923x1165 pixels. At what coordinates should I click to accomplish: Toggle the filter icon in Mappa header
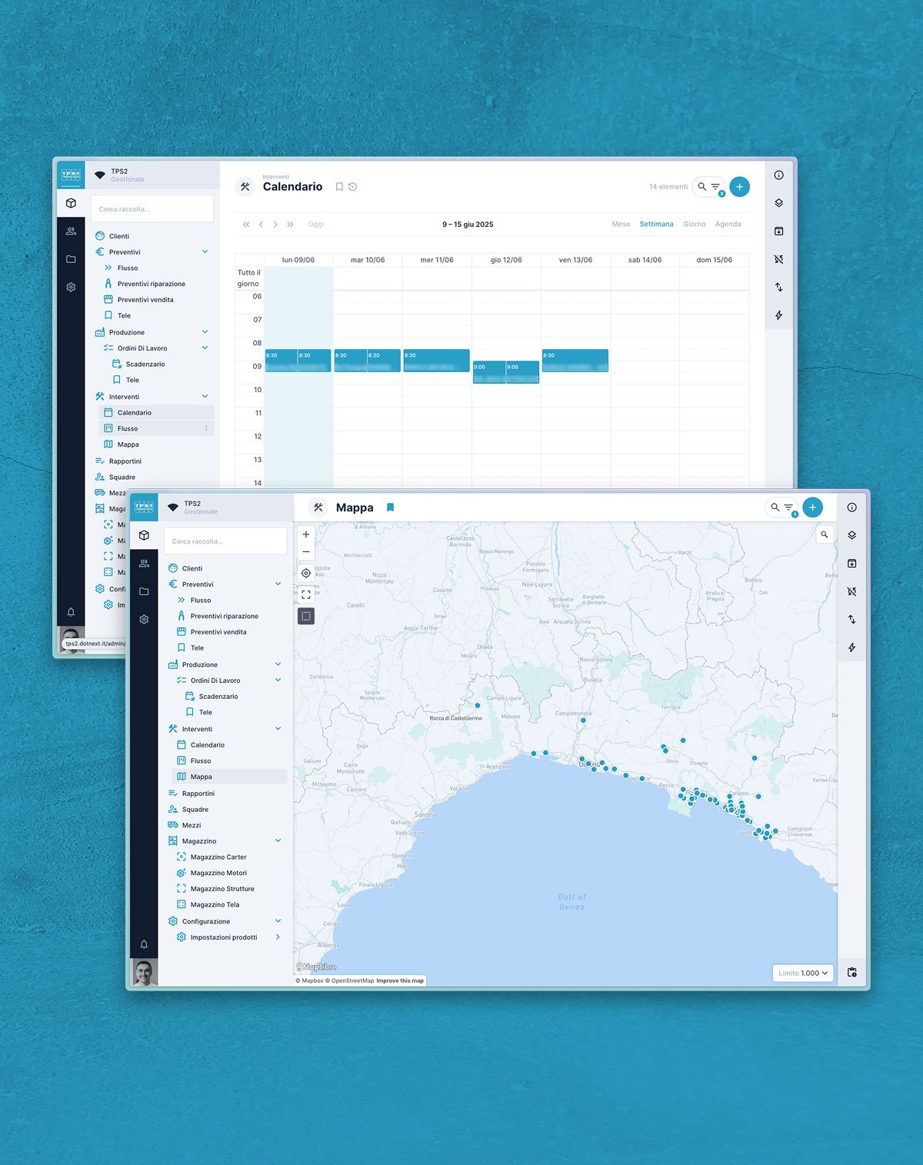point(788,508)
